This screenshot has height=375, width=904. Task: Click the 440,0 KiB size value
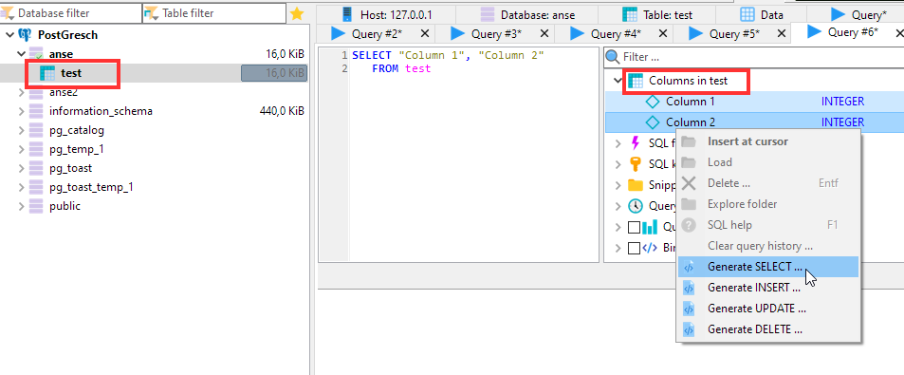(282, 111)
